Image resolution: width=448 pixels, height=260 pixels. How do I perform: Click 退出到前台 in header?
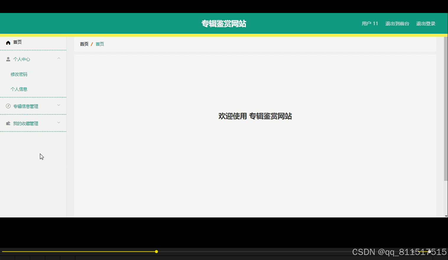click(397, 24)
